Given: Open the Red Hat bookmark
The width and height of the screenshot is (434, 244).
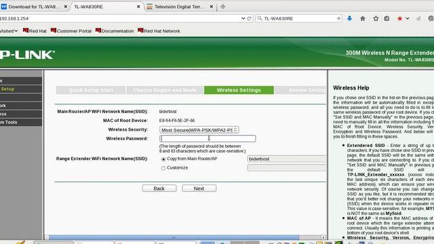Looking at the screenshot, I should [x=35, y=31].
